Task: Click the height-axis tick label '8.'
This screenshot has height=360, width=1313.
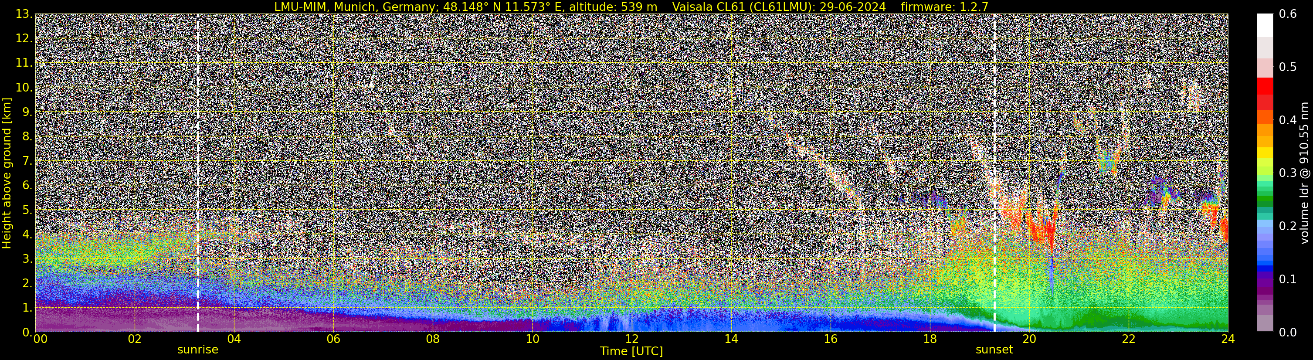Action: click(x=27, y=137)
